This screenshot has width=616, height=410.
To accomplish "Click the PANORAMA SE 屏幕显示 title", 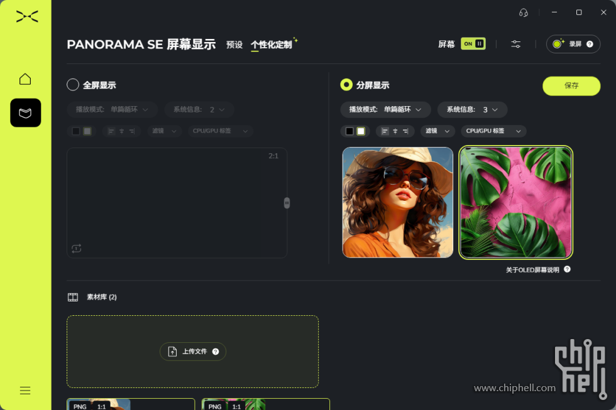I will pos(141,45).
